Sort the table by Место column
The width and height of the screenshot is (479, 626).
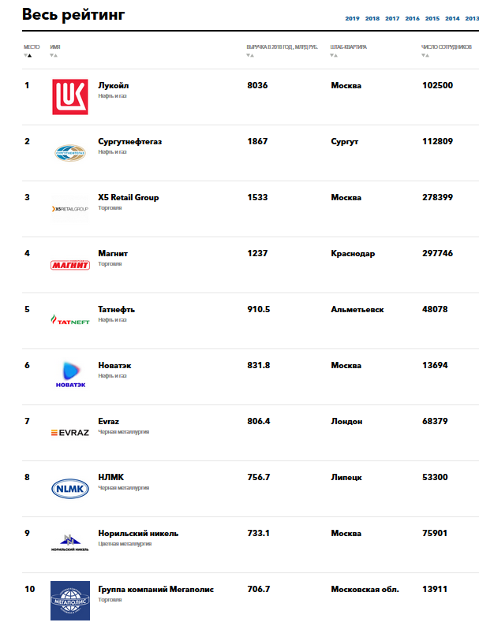(x=28, y=56)
